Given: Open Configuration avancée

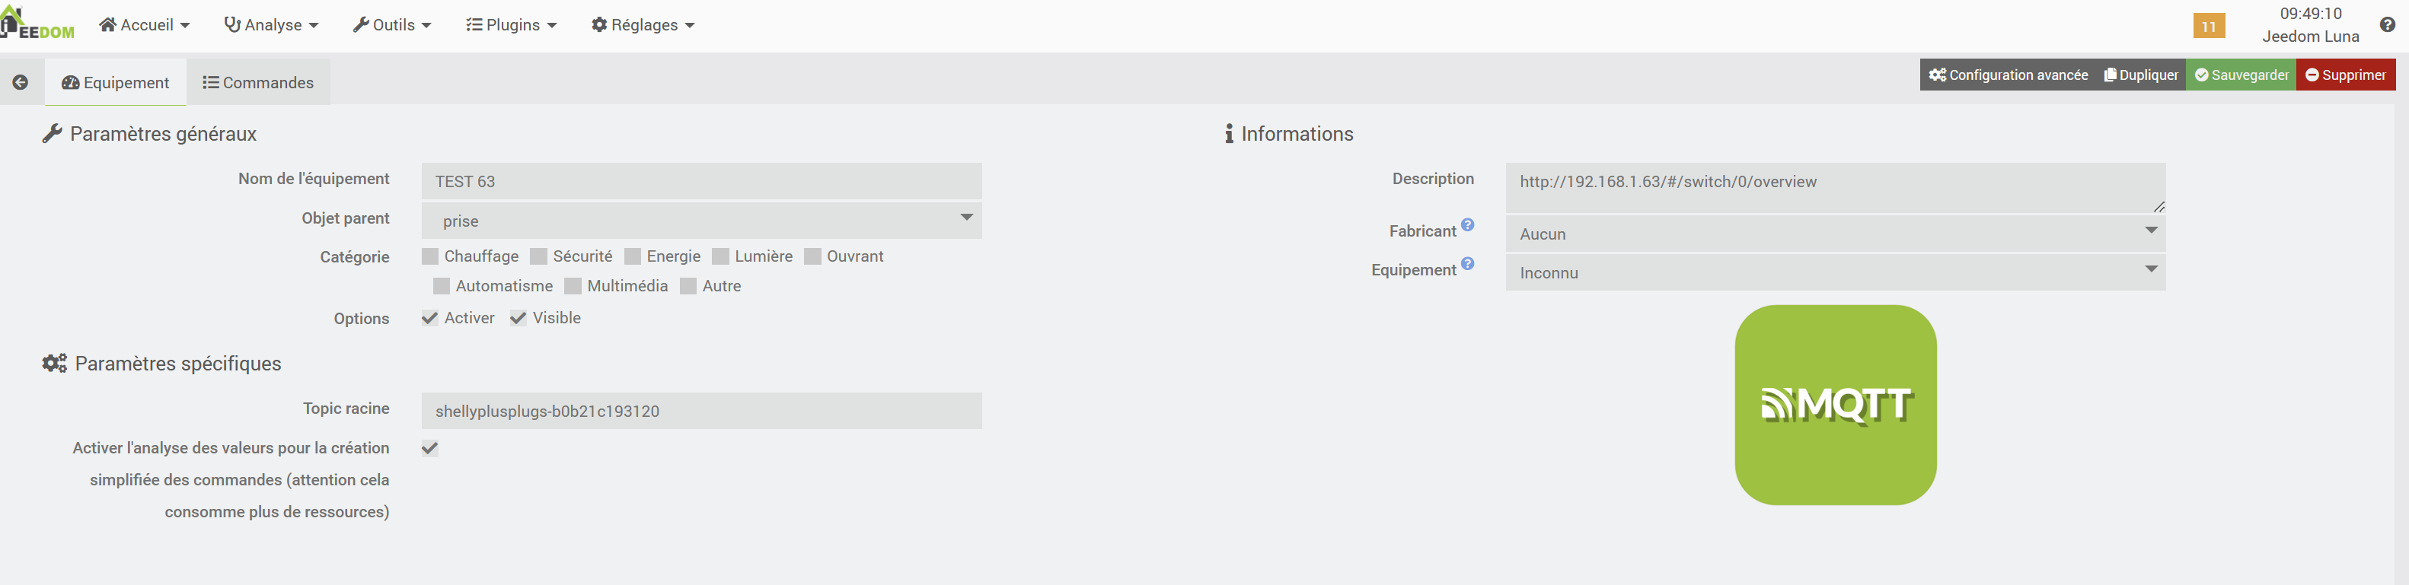Looking at the screenshot, I should click(x=2008, y=75).
